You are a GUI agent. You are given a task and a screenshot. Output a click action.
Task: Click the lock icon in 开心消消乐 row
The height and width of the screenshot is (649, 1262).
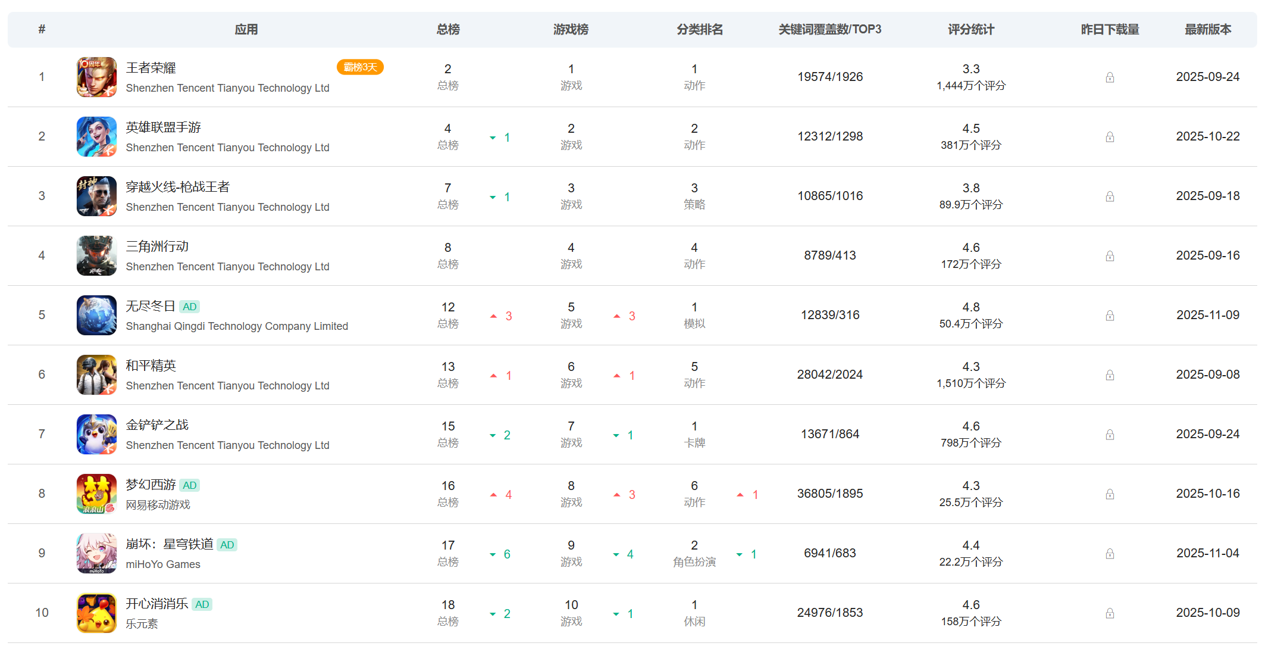click(1110, 613)
